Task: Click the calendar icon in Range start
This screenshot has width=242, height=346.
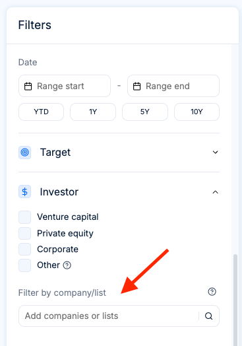Action: [28, 86]
